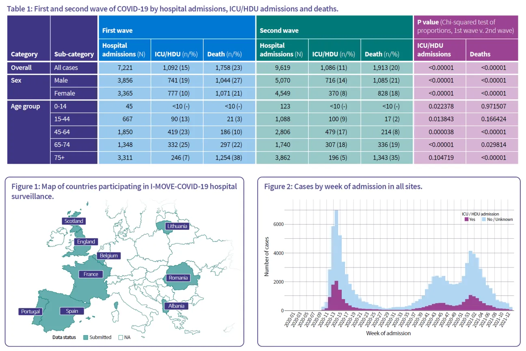Select the Albania label on the map

click(x=177, y=306)
